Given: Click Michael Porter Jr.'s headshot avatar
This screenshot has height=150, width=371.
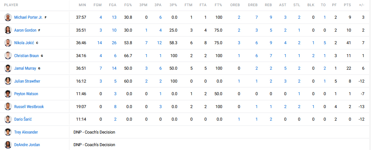Looking at the screenshot, I should pyautogui.click(x=8, y=17).
